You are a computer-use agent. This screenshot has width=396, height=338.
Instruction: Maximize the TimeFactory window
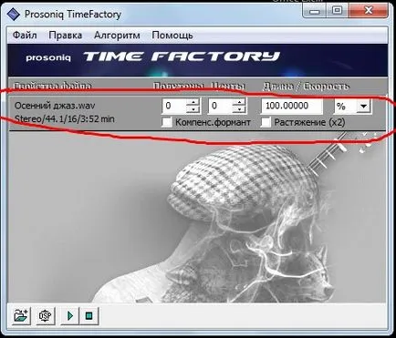[x=337, y=11]
